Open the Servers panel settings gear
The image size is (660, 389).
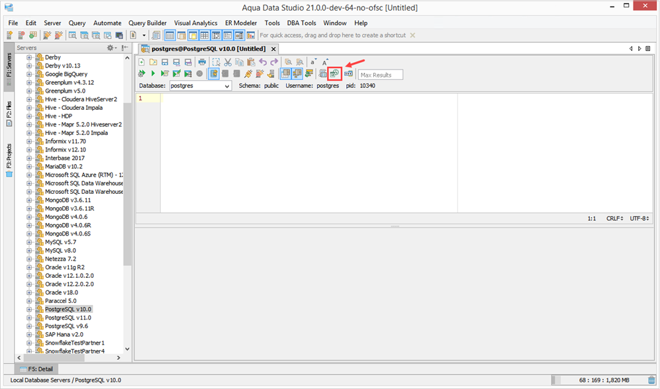(x=111, y=48)
